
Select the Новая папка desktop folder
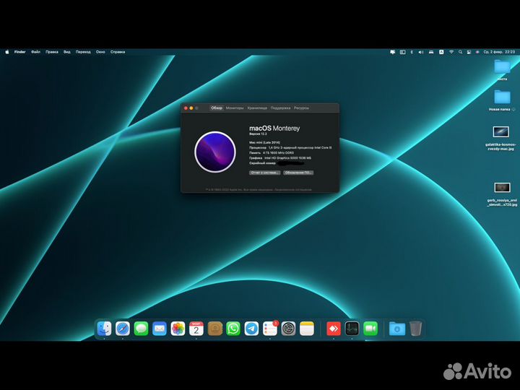pos(502,100)
